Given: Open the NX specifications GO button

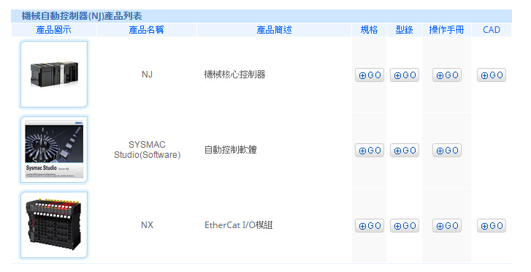Looking at the screenshot, I should click(x=370, y=225).
